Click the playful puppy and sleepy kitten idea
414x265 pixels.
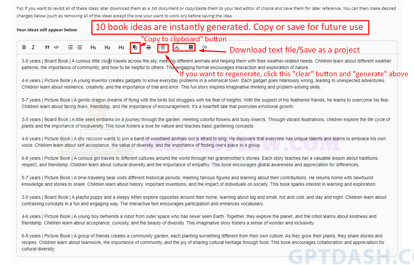204,201
